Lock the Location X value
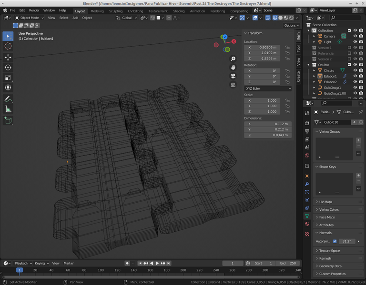Viewport: 366px width, 285px height. click(x=287, y=47)
